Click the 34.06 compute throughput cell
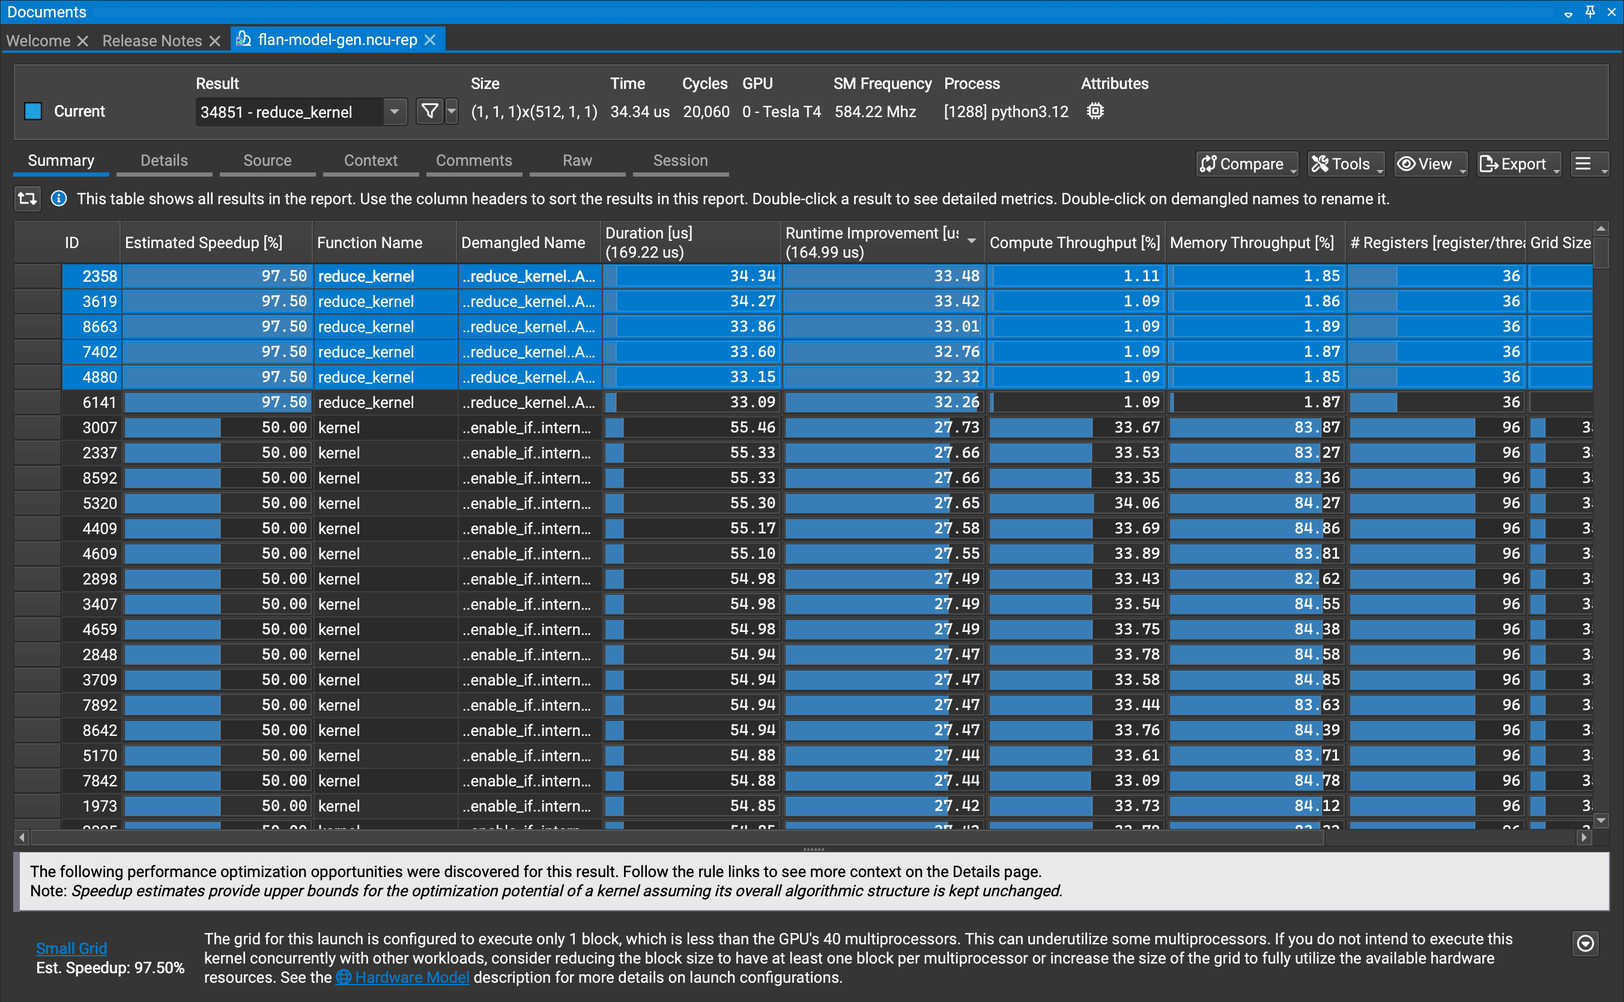 [1076, 503]
